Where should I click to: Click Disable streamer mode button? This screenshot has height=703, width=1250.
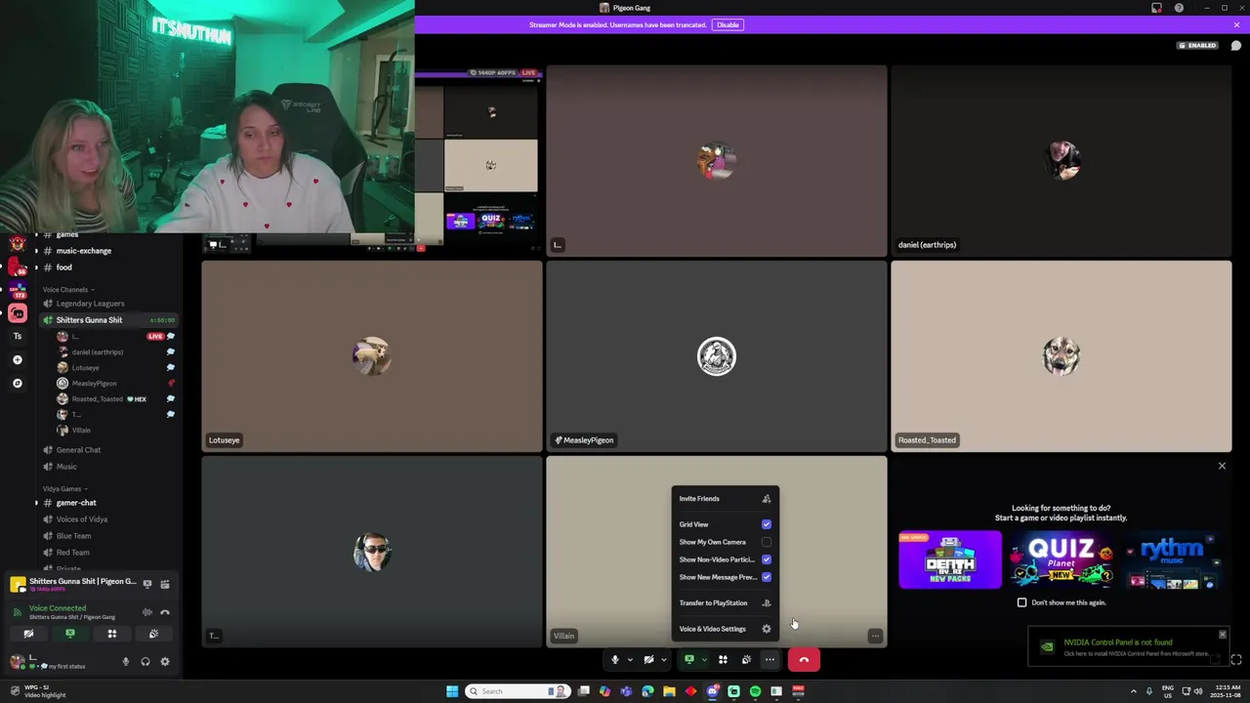tap(728, 24)
